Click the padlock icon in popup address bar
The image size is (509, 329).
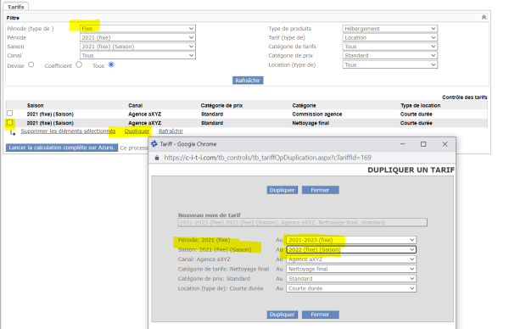pos(157,158)
